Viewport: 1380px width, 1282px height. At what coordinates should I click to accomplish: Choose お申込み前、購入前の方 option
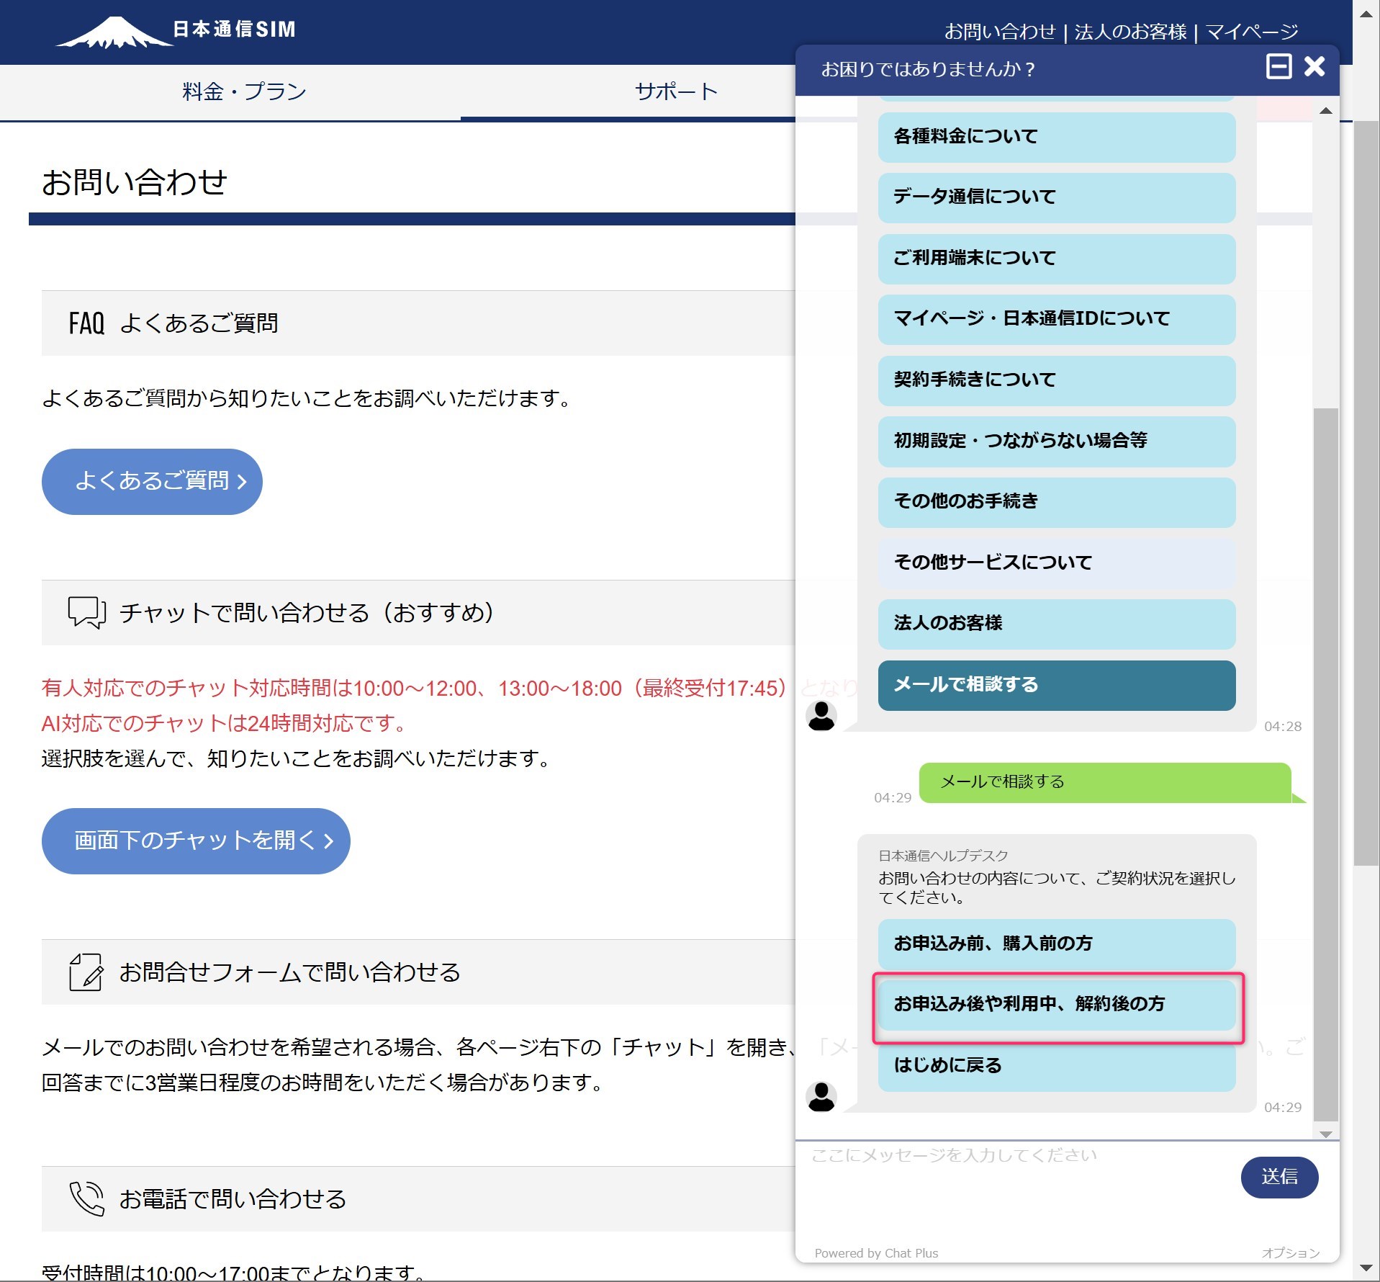click(1057, 943)
